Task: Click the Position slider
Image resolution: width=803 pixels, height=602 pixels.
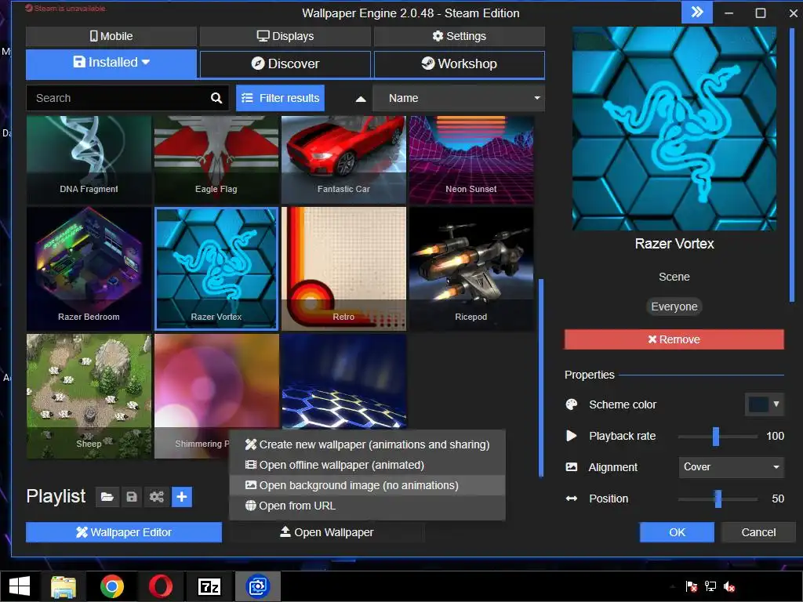Action: click(x=718, y=499)
